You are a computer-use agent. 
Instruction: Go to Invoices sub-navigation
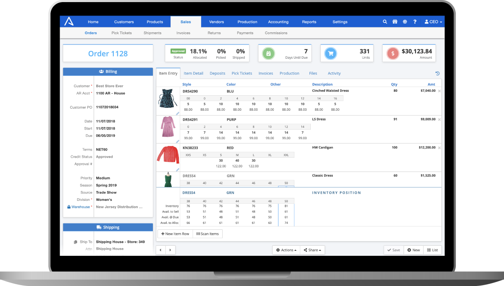tap(183, 33)
